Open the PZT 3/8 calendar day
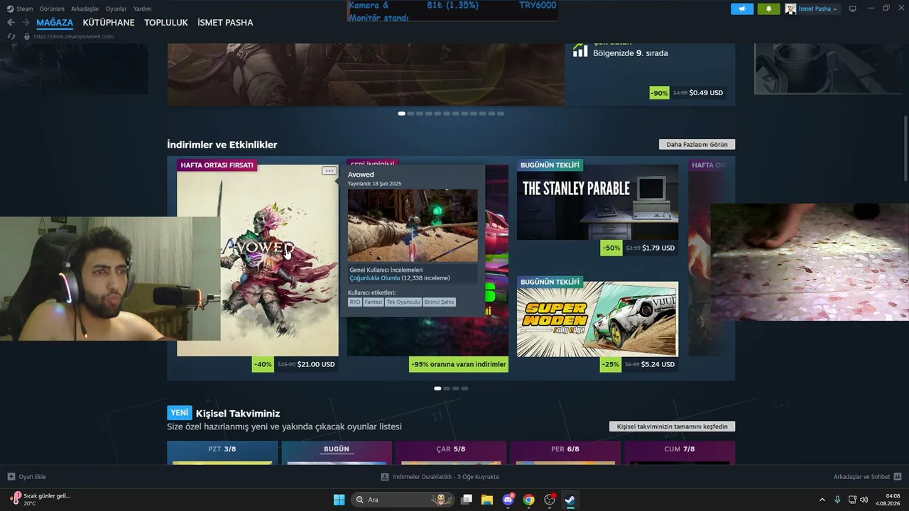 222,452
